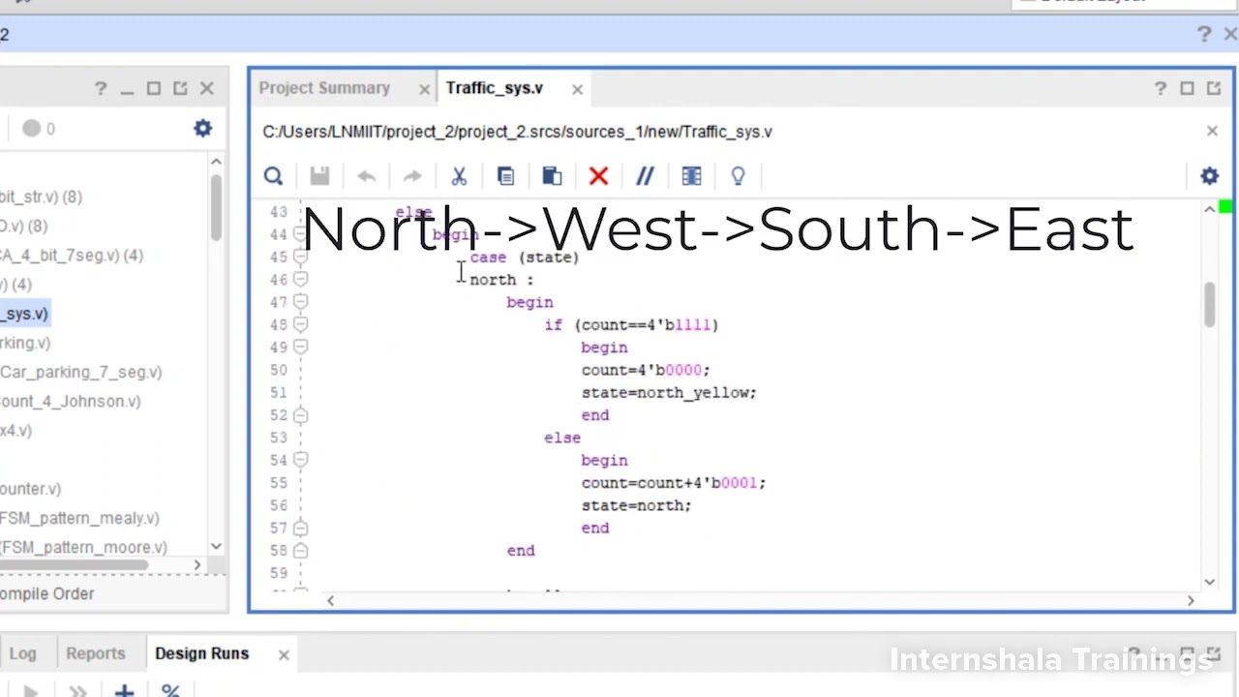Close the Traffic_sys.v tab
Image resolution: width=1239 pixels, height=697 pixels.
(x=577, y=89)
